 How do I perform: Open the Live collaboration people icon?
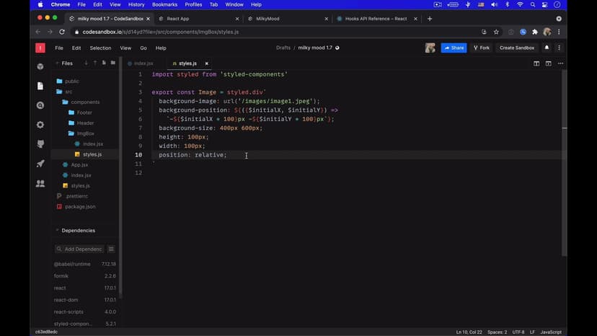[40, 184]
